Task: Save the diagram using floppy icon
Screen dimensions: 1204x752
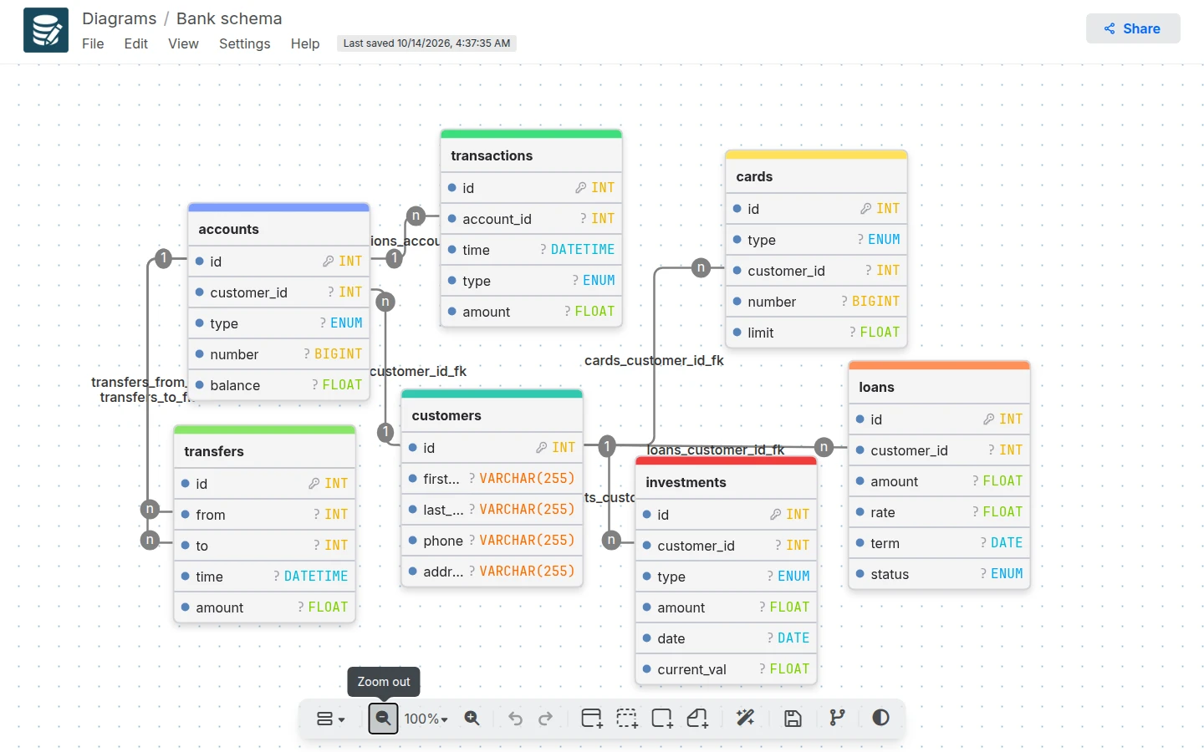Action: 793,719
